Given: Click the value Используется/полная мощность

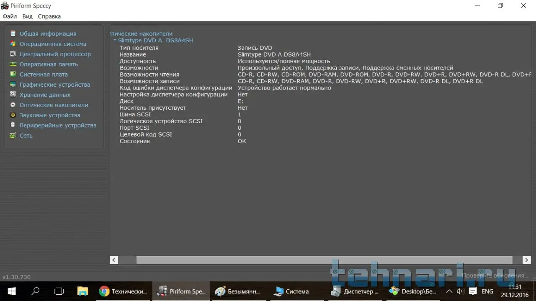Looking at the screenshot, I should click(x=284, y=61).
